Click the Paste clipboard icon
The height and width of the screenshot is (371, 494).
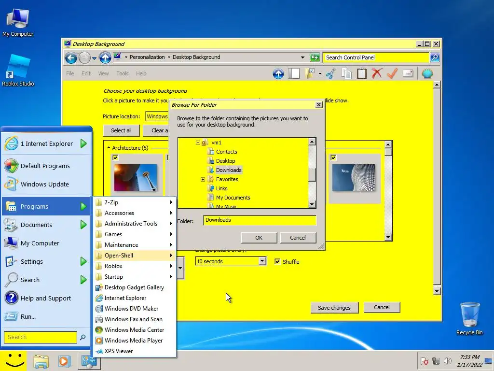(x=362, y=74)
